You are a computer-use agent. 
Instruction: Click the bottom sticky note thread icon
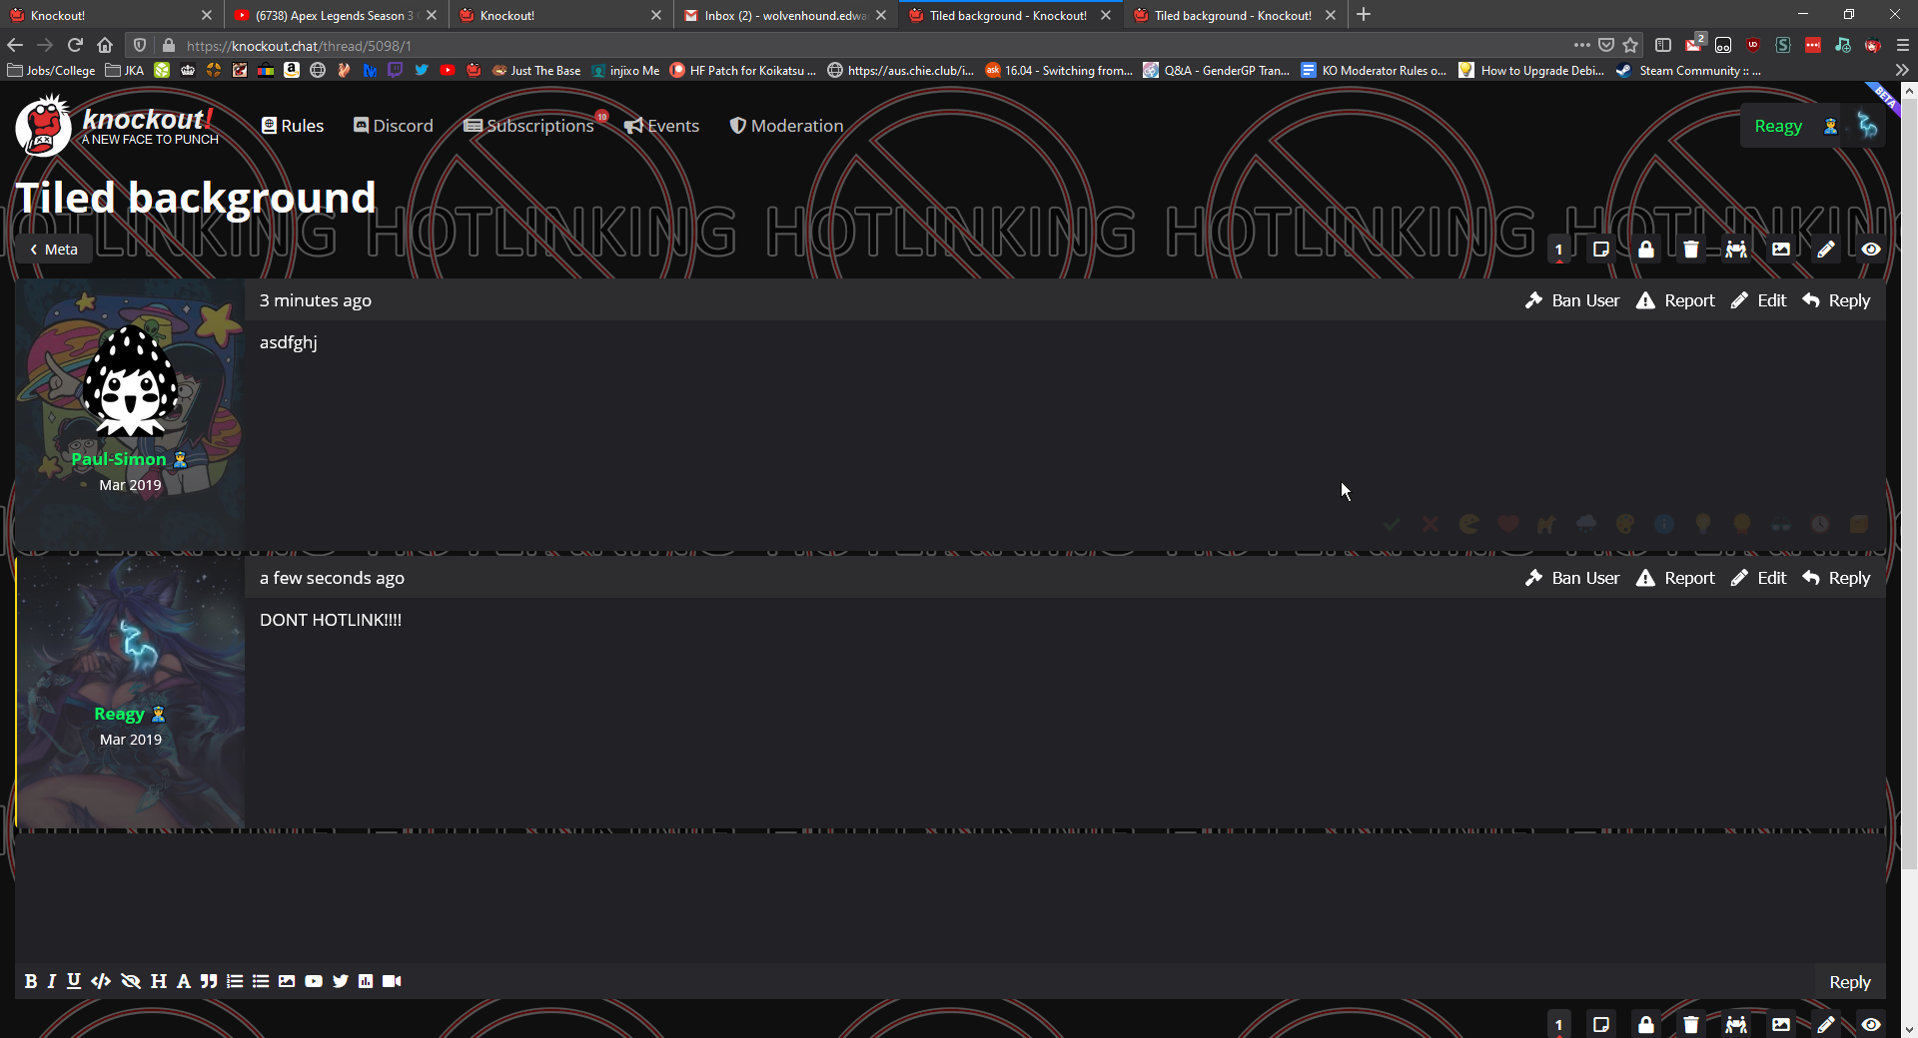tap(1601, 1025)
